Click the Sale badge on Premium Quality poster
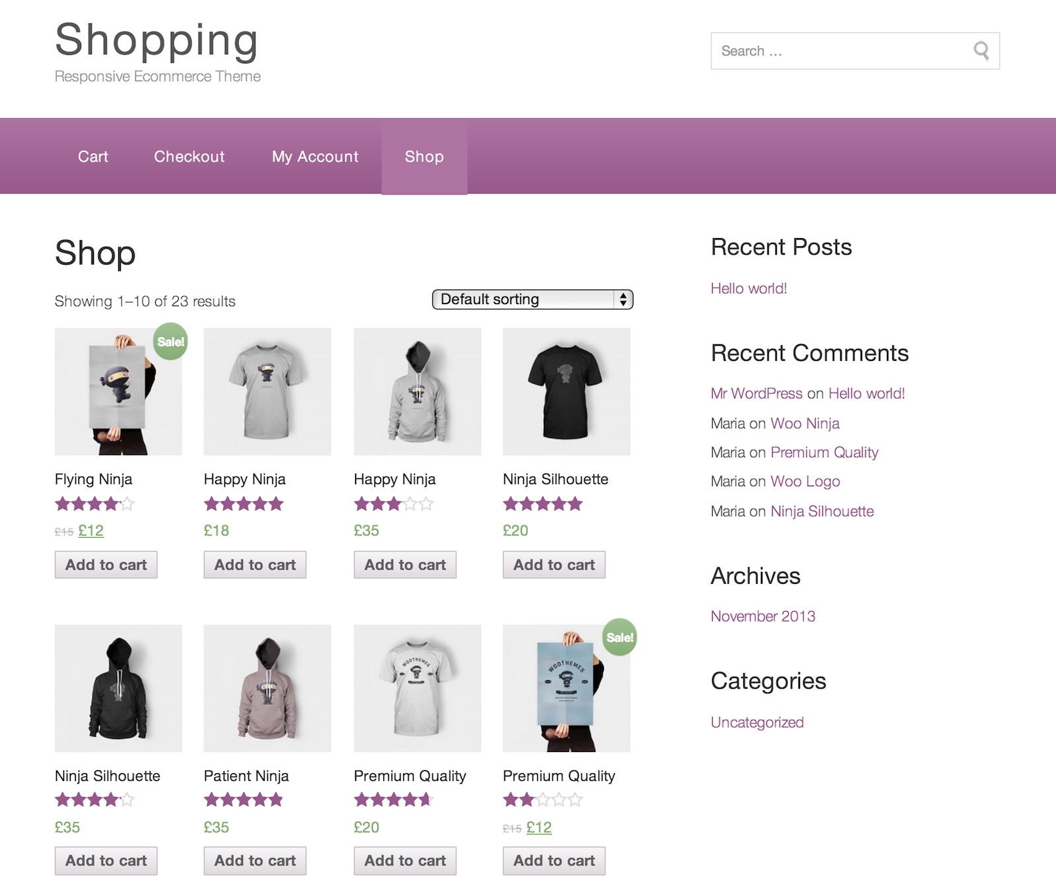Image resolution: width=1056 pixels, height=884 pixels. [x=619, y=637]
